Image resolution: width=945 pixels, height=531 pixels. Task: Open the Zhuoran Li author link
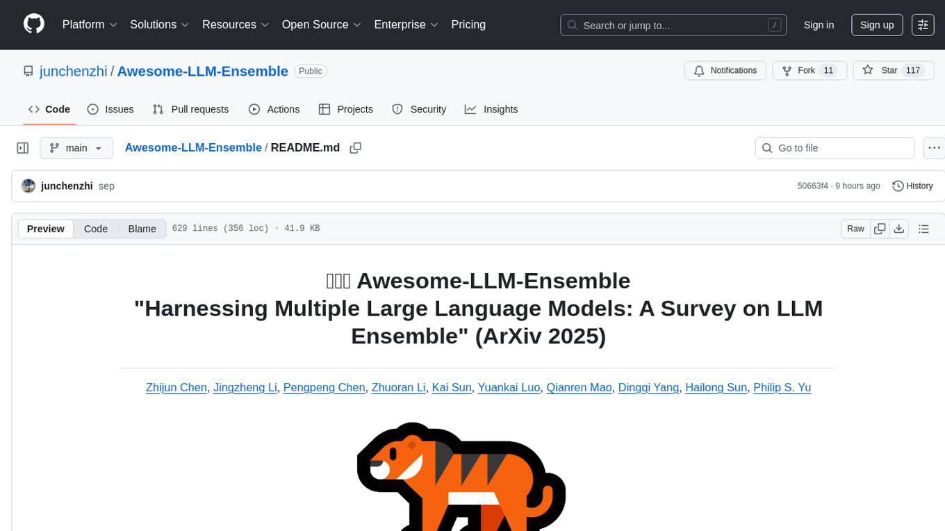399,387
